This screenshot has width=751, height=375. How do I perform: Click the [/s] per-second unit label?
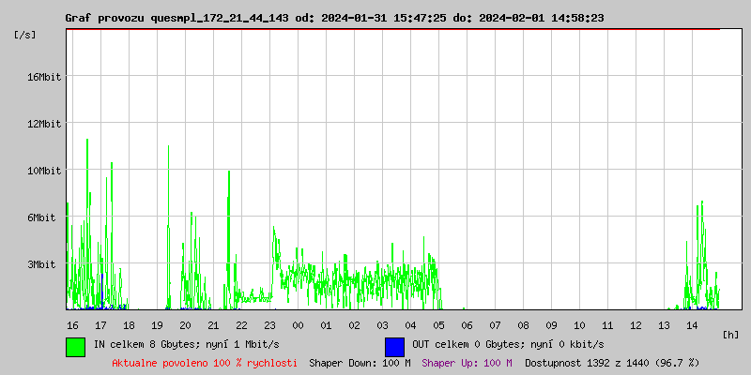(x=25, y=35)
